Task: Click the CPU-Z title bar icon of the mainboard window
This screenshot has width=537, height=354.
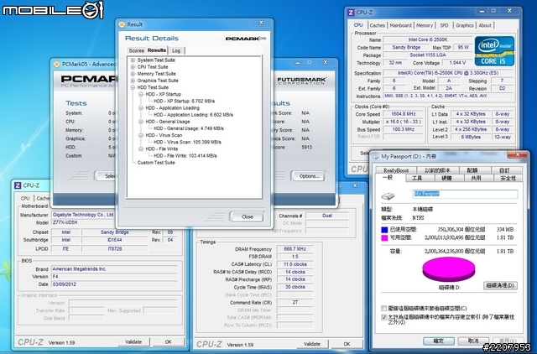Action: 18,185
